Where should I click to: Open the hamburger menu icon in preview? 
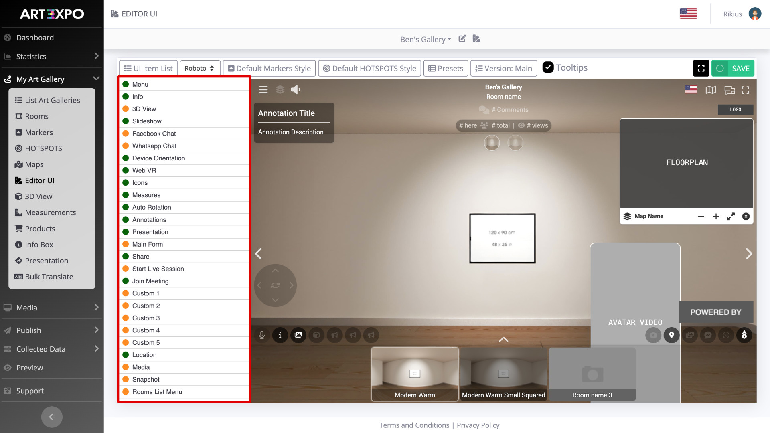[x=263, y=90]
